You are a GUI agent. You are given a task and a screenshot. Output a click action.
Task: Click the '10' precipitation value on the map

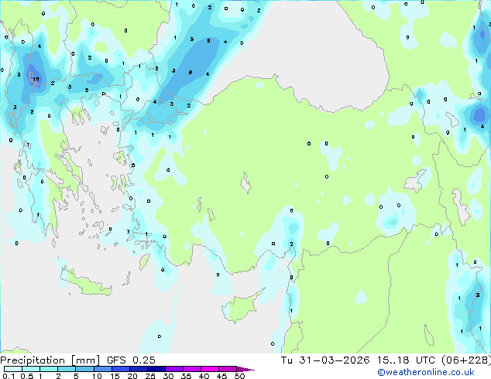pyautogui.click(x=36, y=80)
